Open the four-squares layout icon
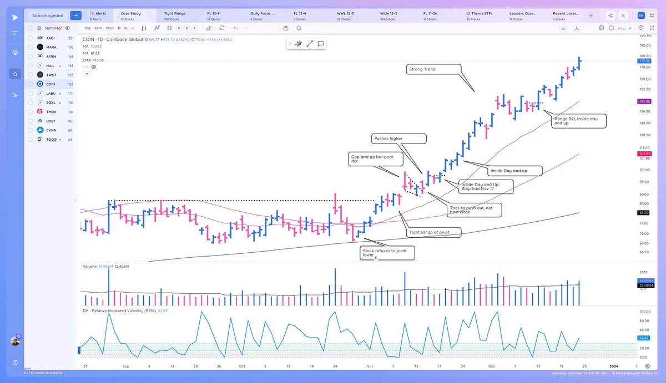Screen dimensions: 666x383 click(x=169, y=28)
